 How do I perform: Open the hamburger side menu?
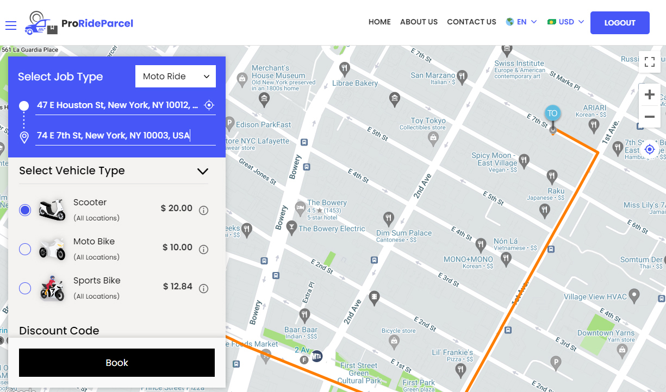(x=11, y=26)
